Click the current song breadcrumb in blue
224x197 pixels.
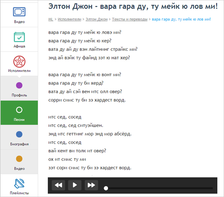coord(181,19)
